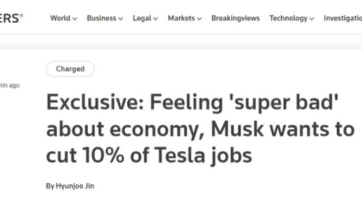Open the Markets menu item
Screen dimensions: 362x204
181,18
